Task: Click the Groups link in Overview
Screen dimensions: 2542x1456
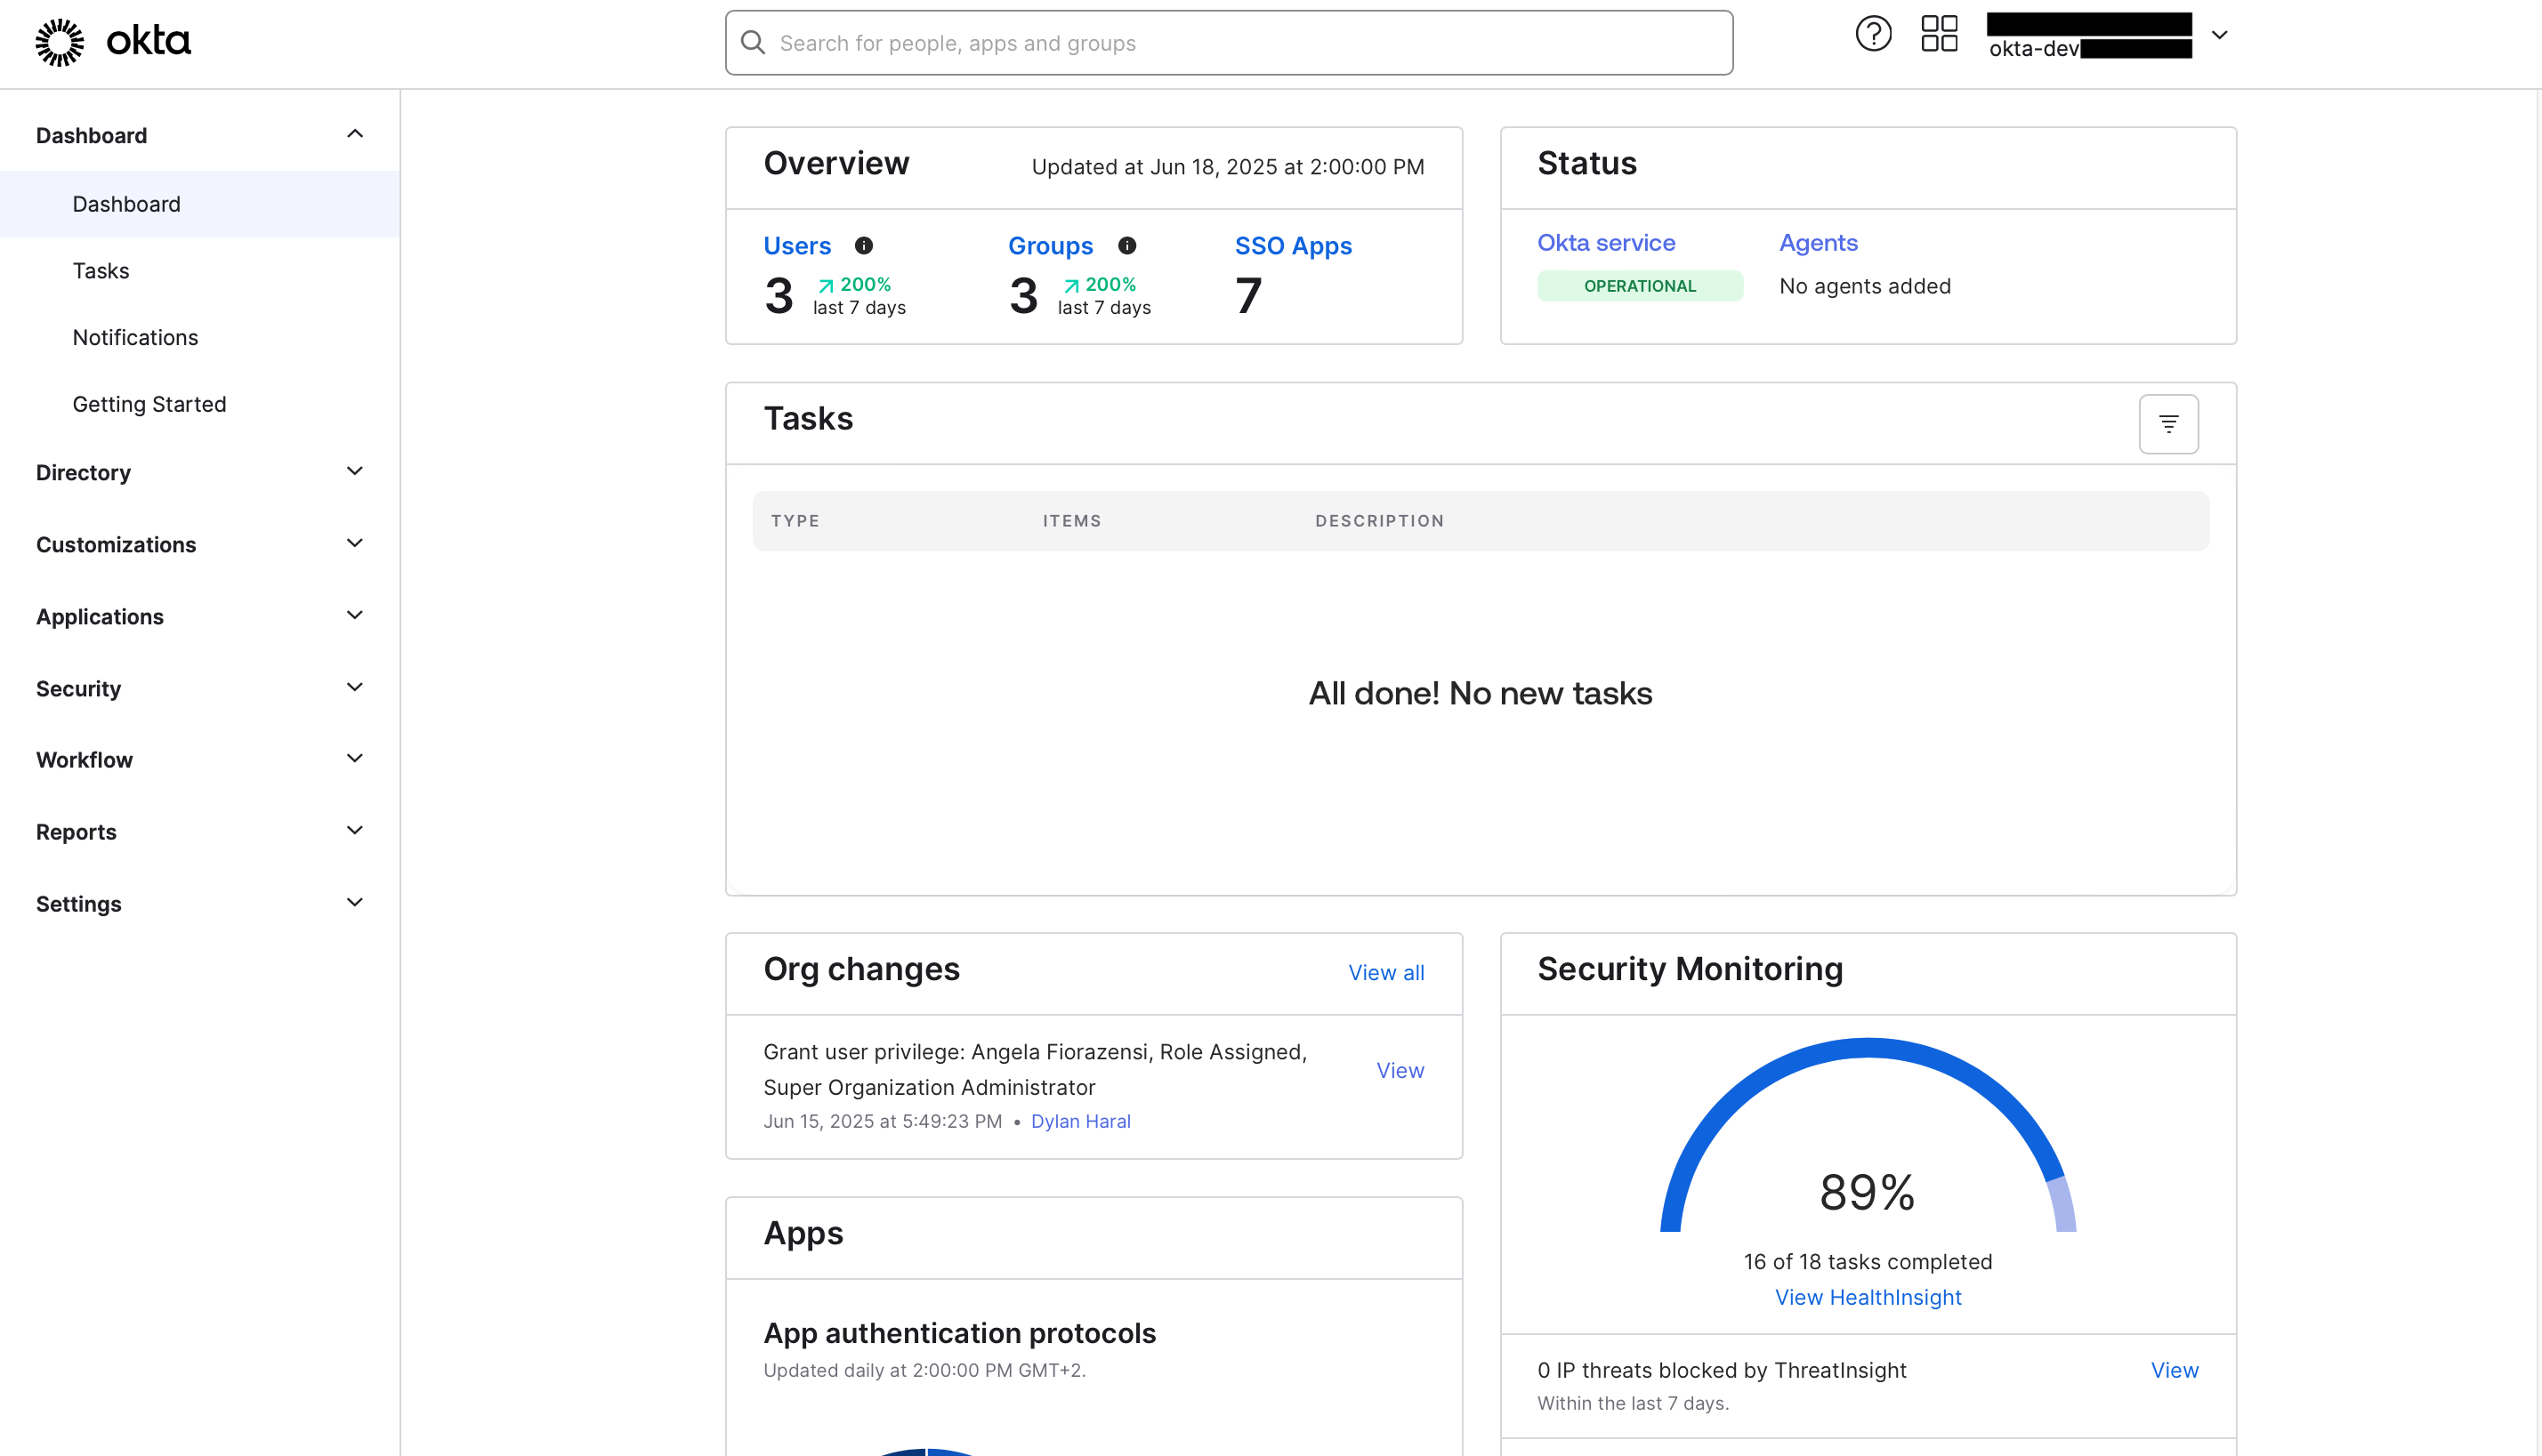Action: pyautogui.click(x=1049, y=246)
